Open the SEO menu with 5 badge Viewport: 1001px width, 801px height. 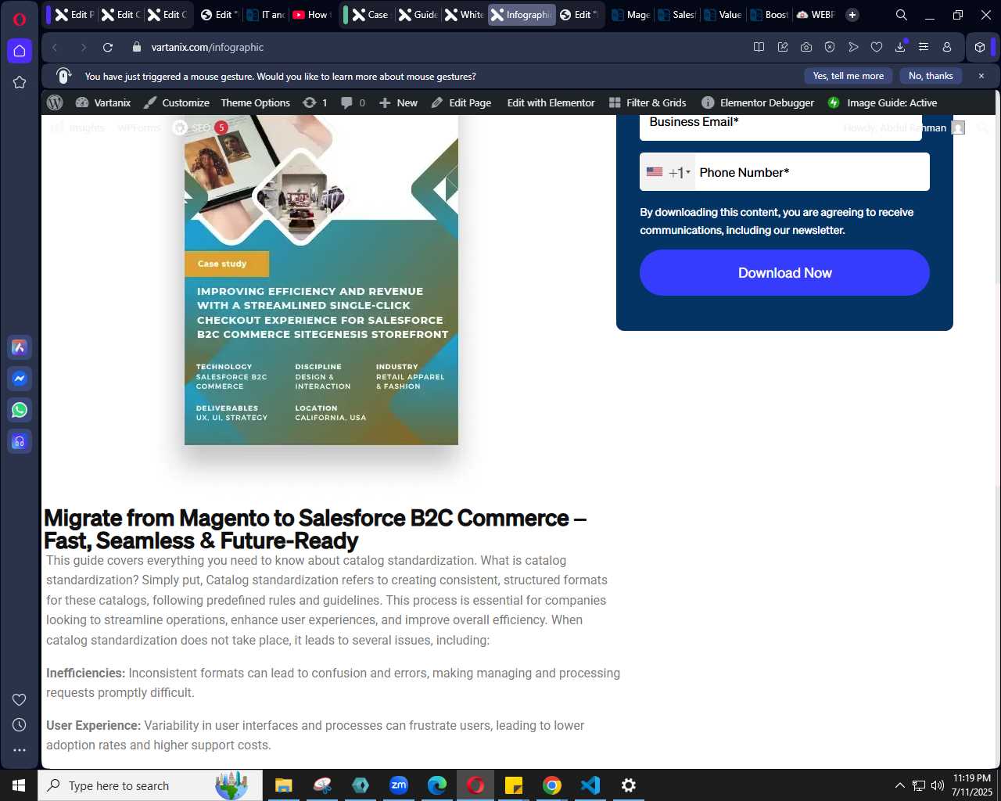[x=200, y=128]
